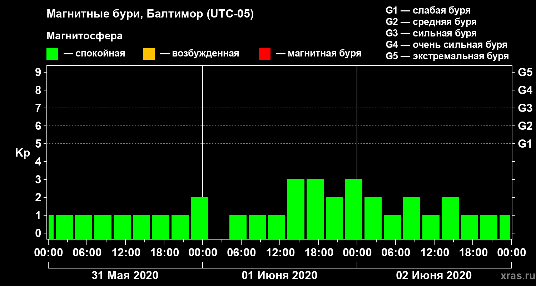Click the orange 'возбужденная' legend swatch
This screenshot has height=286, width=536.
coord(149,54)
